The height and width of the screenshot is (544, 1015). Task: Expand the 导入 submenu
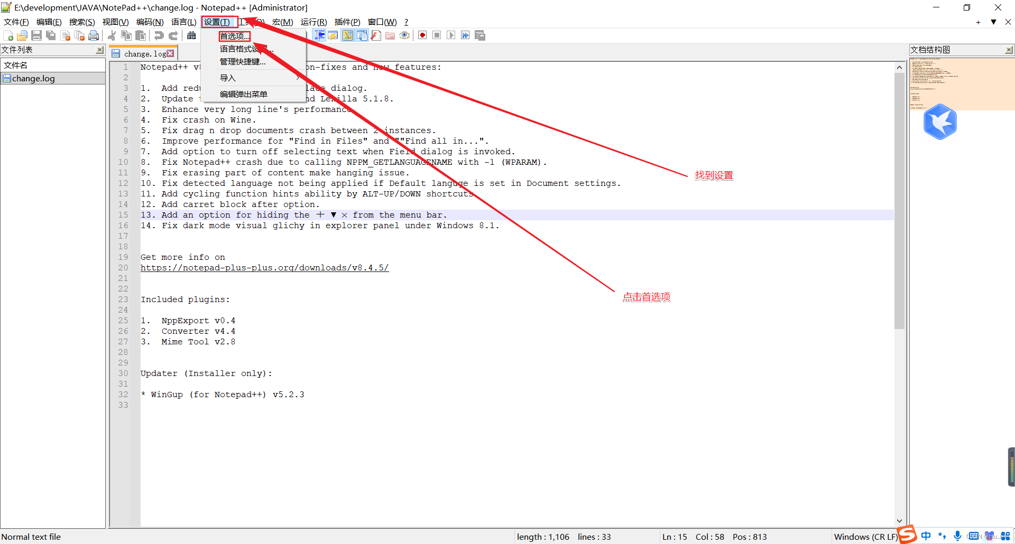coord(253,78)
